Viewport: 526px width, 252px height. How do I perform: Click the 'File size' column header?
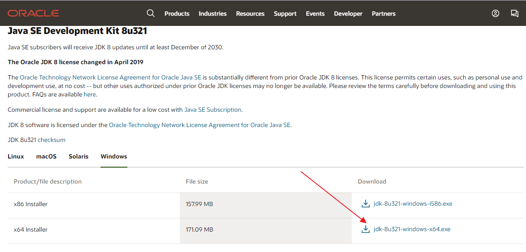tap(197, 181)
